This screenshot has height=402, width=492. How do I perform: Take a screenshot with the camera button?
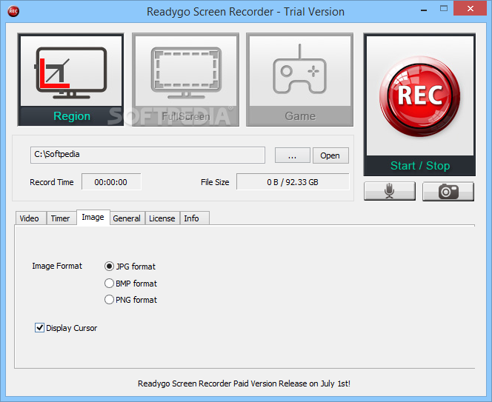click(448, 191)
